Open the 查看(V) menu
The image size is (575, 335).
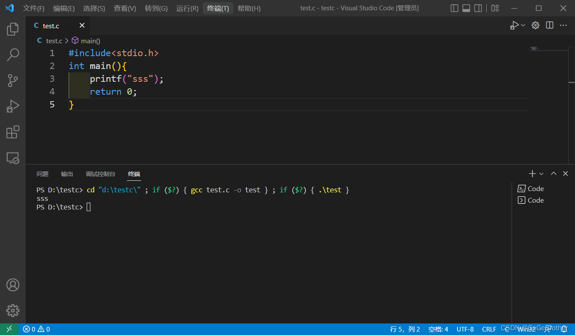tap(125, 8)
